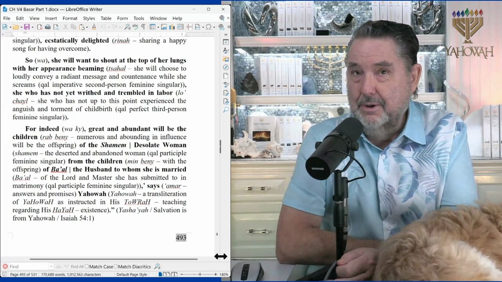Click word and character count status

(x=71, y=274)
